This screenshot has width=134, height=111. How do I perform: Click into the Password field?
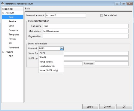coord(112,63)
